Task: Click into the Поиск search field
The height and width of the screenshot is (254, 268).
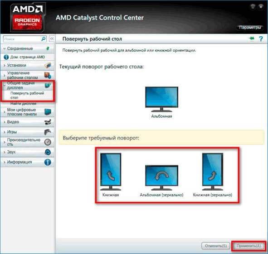Action: coord(22,39)
